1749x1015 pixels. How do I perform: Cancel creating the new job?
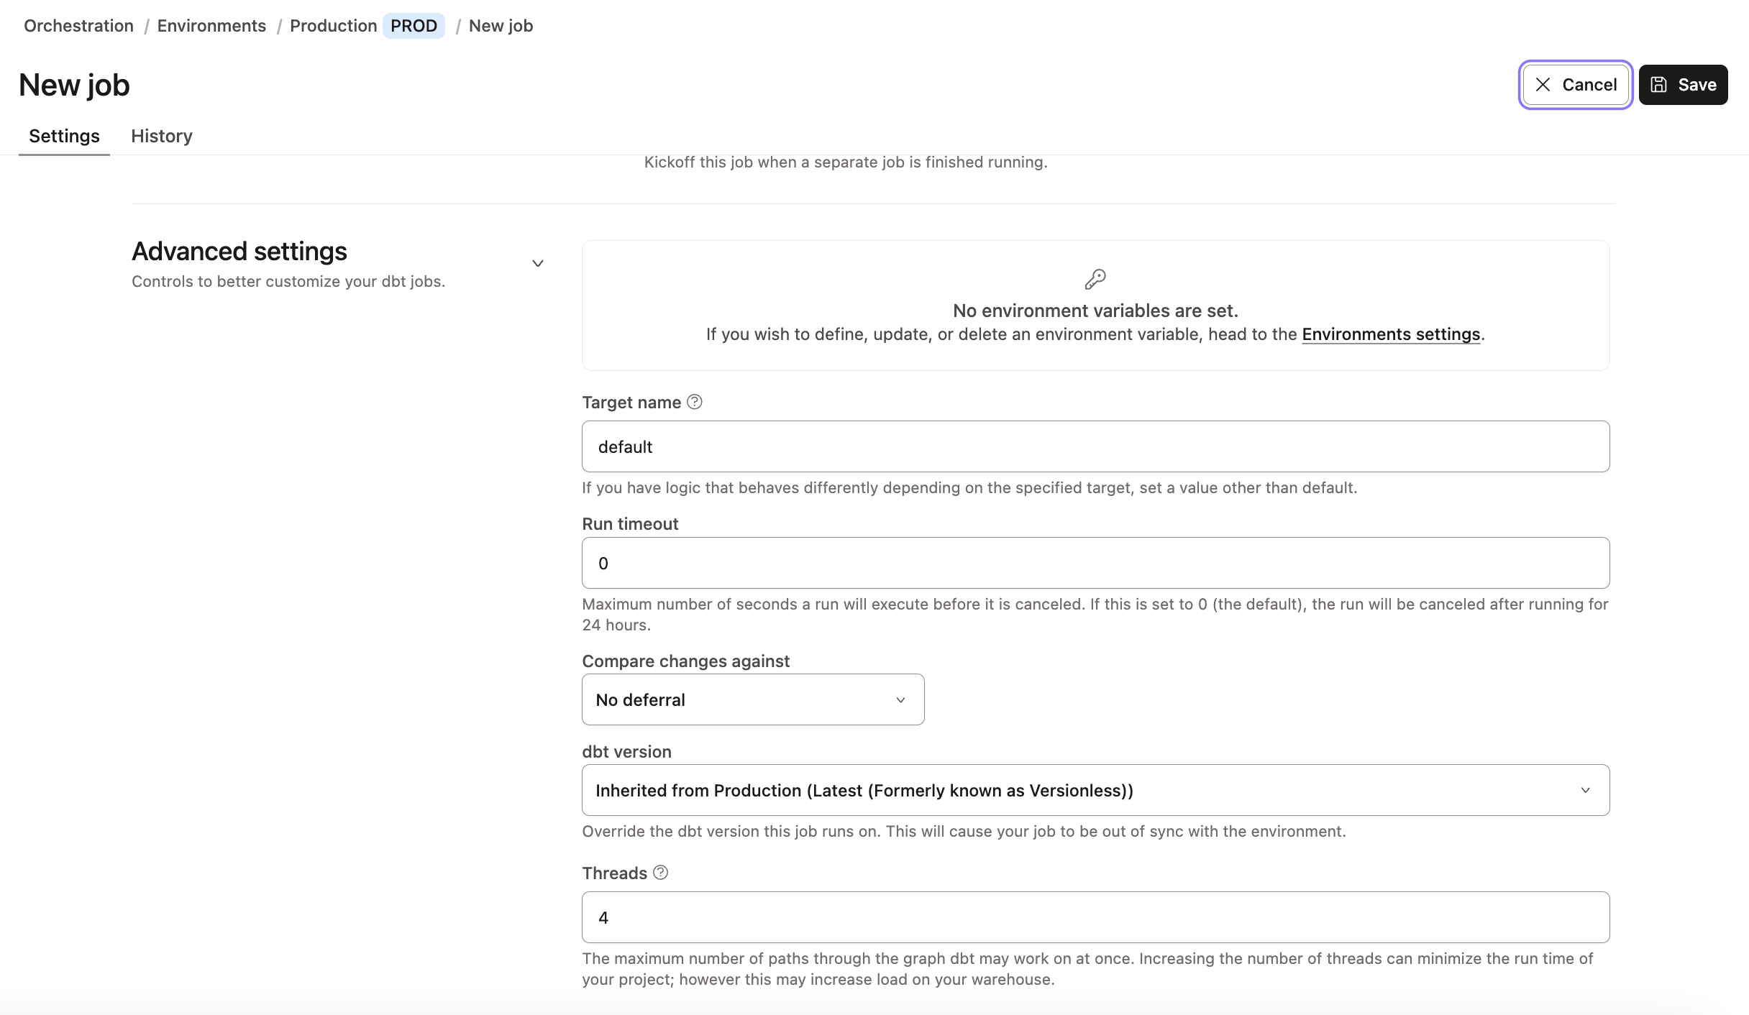pyautogui.click(x=1574, y=84)
